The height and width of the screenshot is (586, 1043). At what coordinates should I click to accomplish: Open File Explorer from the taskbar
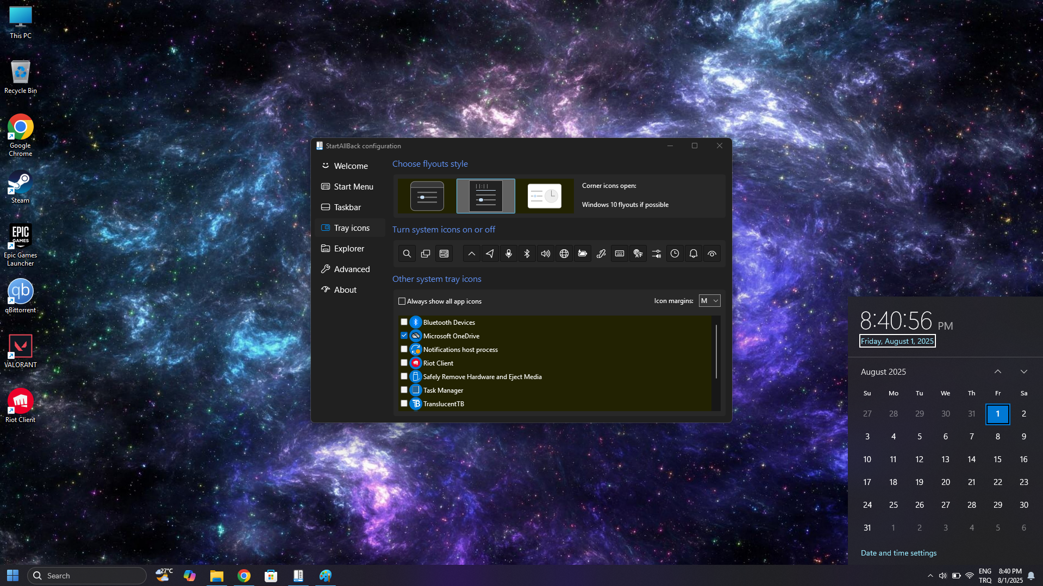(x=217, y=576)
